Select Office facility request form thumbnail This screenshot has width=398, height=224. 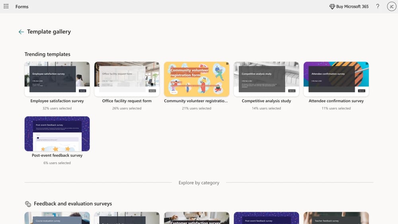[127, 79]
